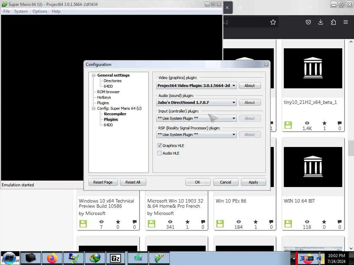Select ROM browser in settings tree
The width and height of the screenshot is (354, 265).
108,92
